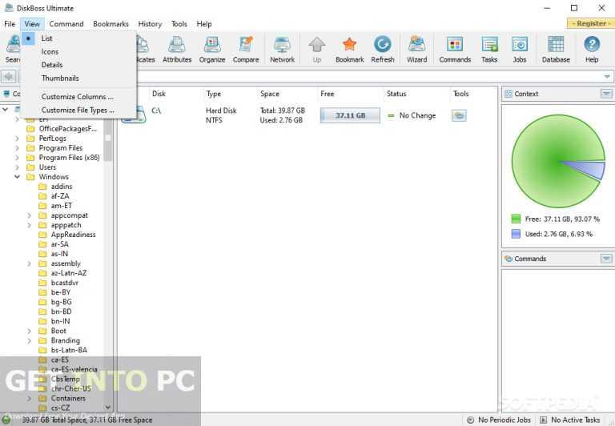Click the Refresh toolbar icon
This screenshot has height=426, width=615.
[x=383, y=49]
